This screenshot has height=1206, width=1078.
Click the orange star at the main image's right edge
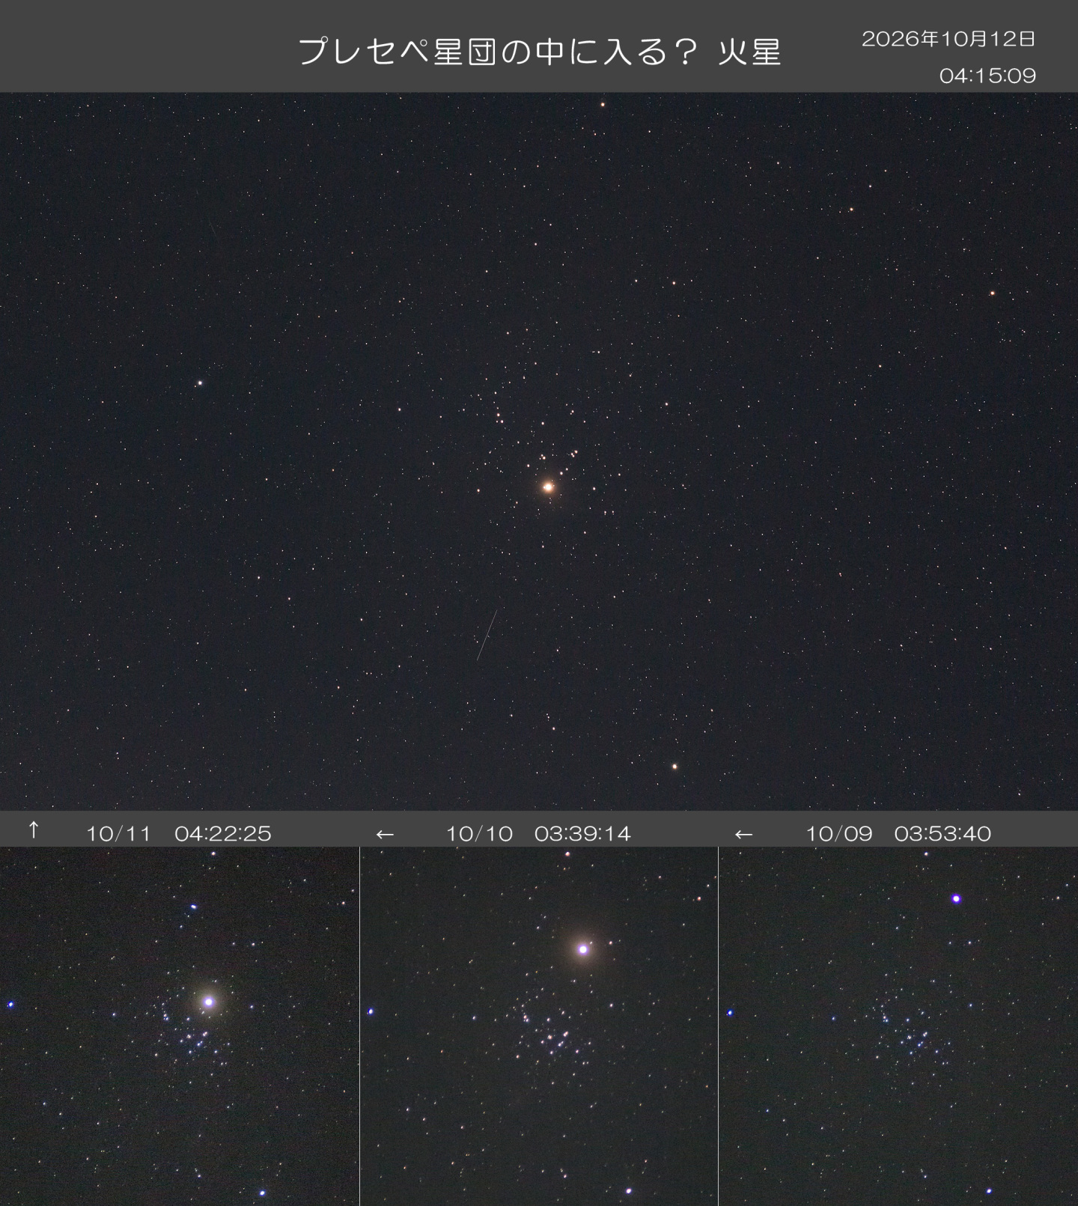(993, 293)
